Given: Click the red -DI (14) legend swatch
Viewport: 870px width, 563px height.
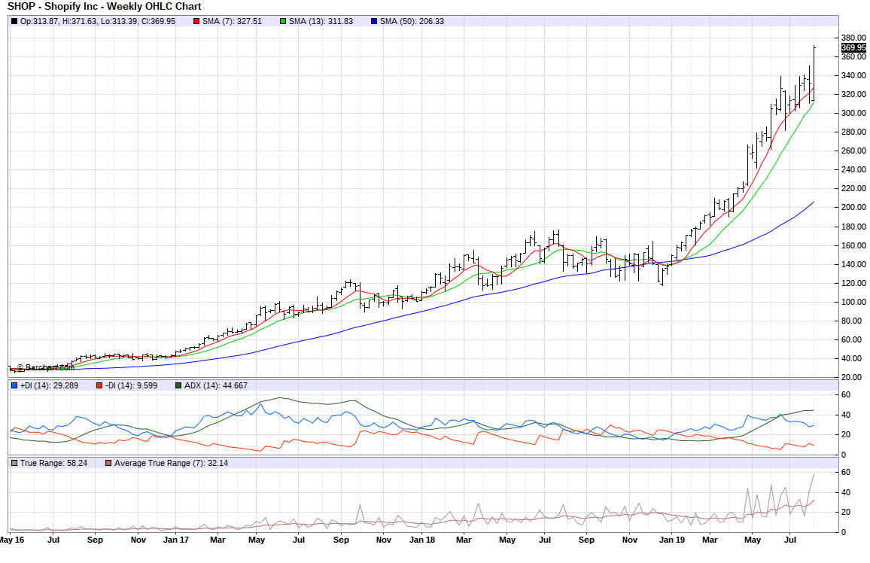Looking at the screenshot, I should pyautogui.click(x=99, y=385).
